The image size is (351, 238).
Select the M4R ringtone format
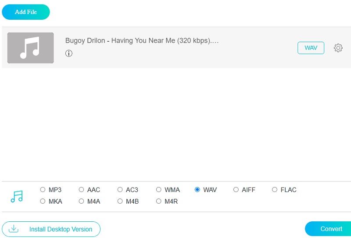[158, 201]
